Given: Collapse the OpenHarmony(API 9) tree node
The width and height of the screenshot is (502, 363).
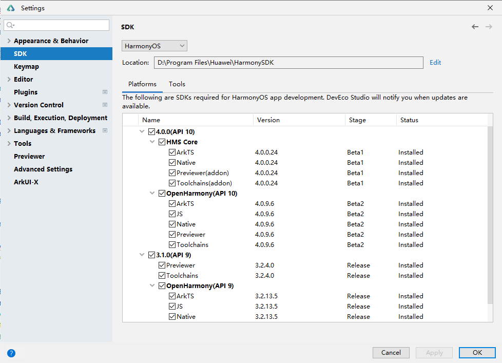Looking at the screenshot, I should [x=152, y=285].
